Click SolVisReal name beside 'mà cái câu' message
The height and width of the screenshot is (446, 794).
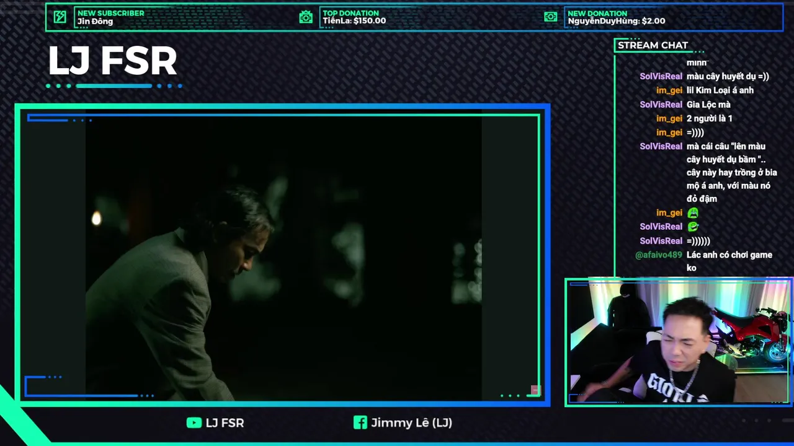(661, 146)
